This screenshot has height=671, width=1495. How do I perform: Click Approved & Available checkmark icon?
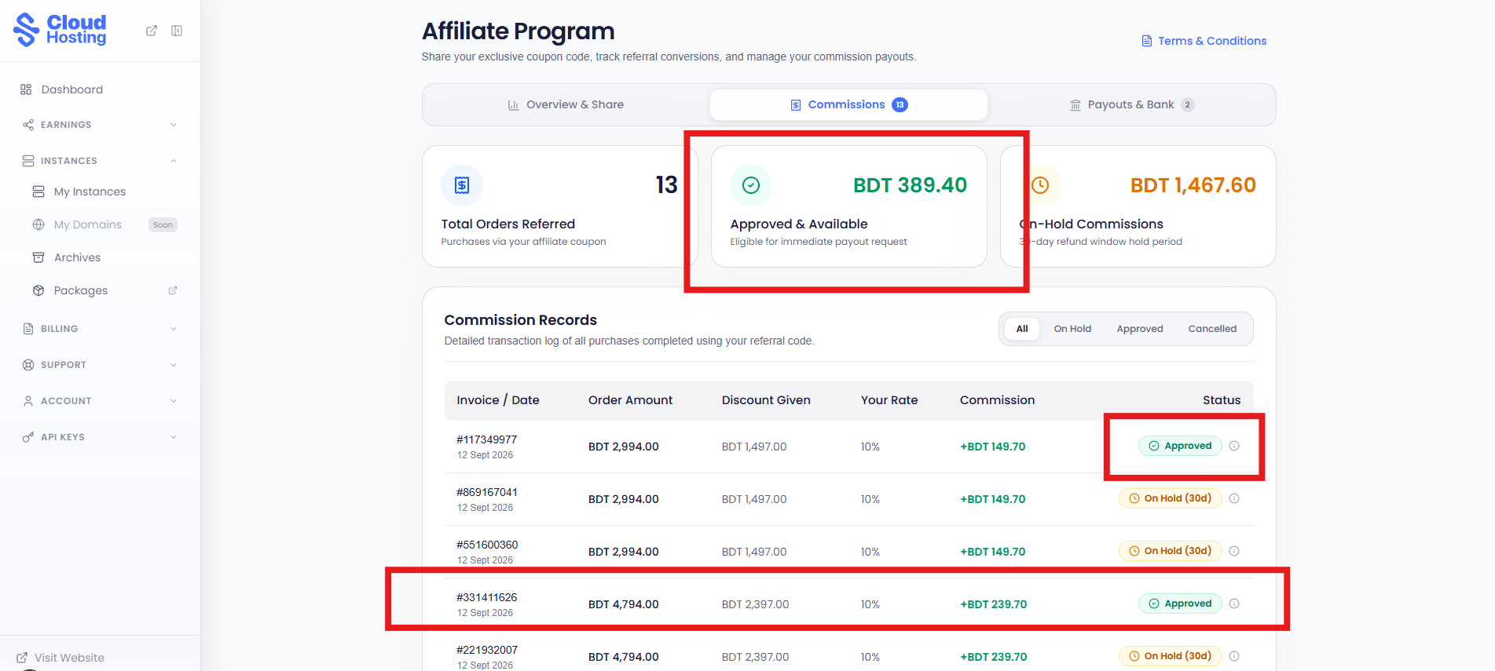pyautogui.click(x=751, y=185)
